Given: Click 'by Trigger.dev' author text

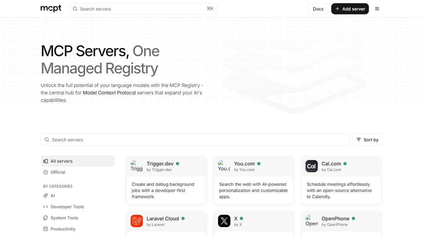Looking at the screenshot, I should pos(159,170).
